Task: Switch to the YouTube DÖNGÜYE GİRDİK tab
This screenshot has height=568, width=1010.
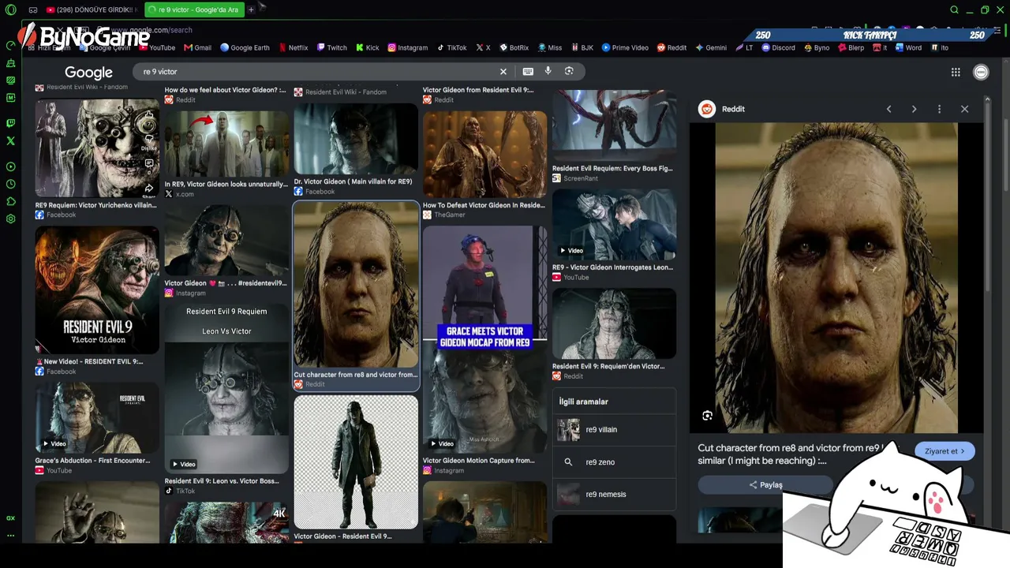Action: [x=92, y=10]
